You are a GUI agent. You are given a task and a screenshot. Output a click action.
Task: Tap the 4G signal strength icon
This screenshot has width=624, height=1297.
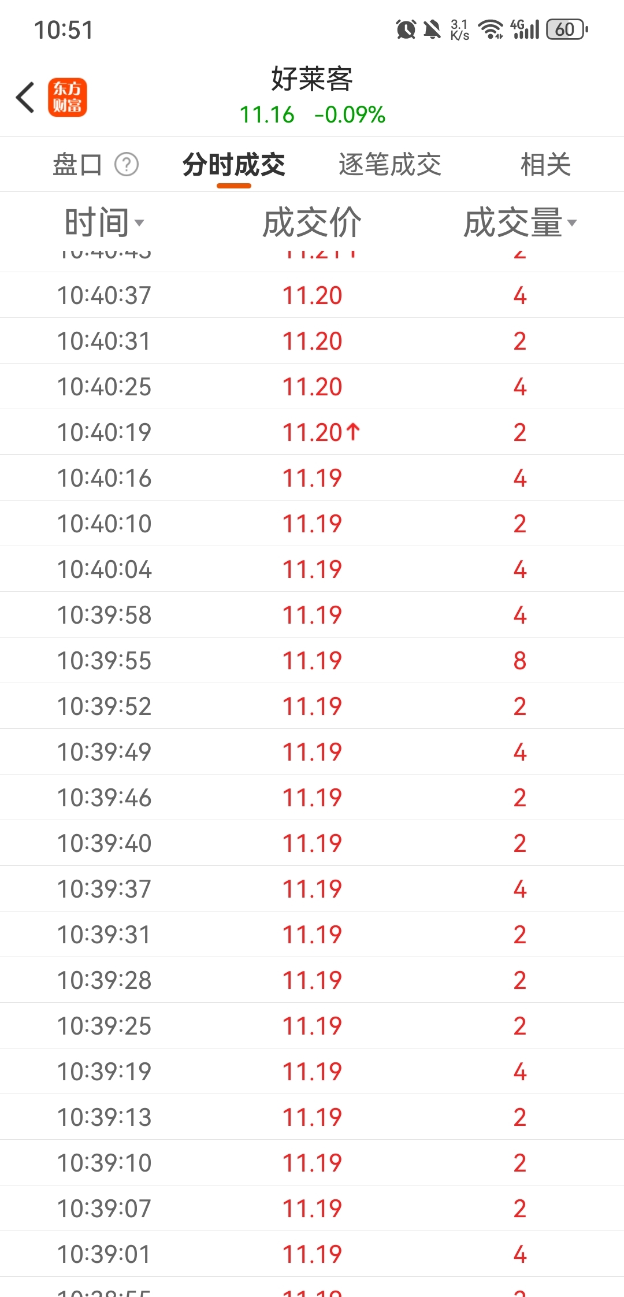coord(525,29)
